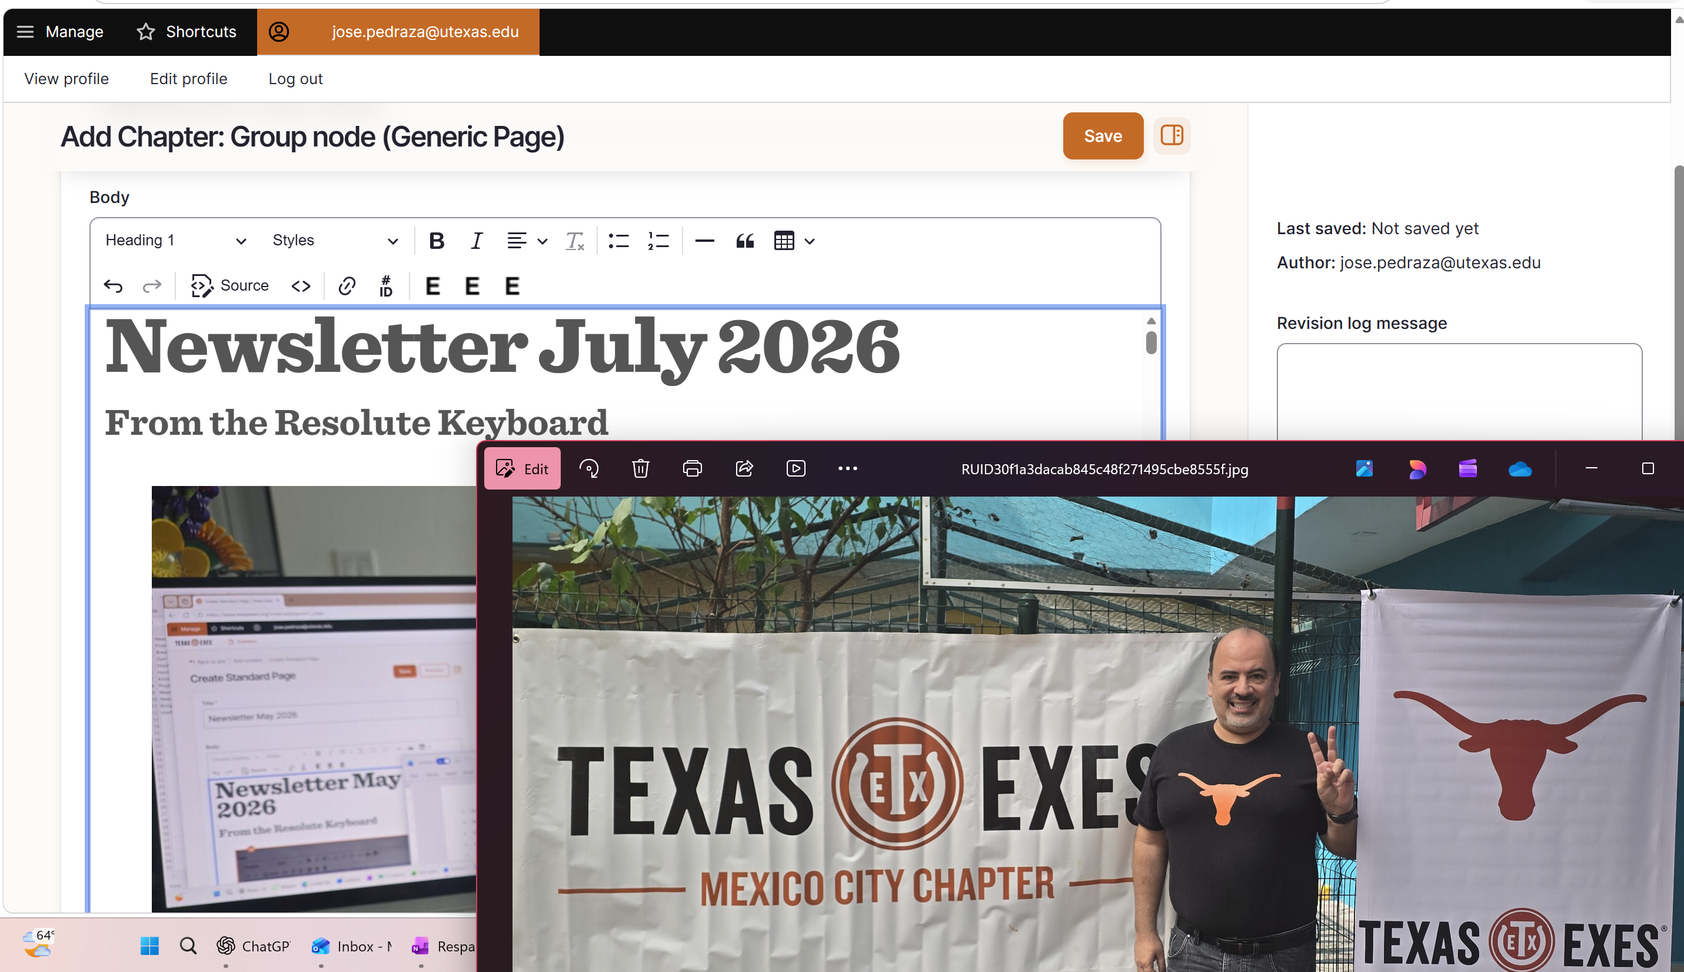Print the photo from Photos viewer
This screenshot has height=972, width=1684.
pyautogui.click(x=692, y=468)
